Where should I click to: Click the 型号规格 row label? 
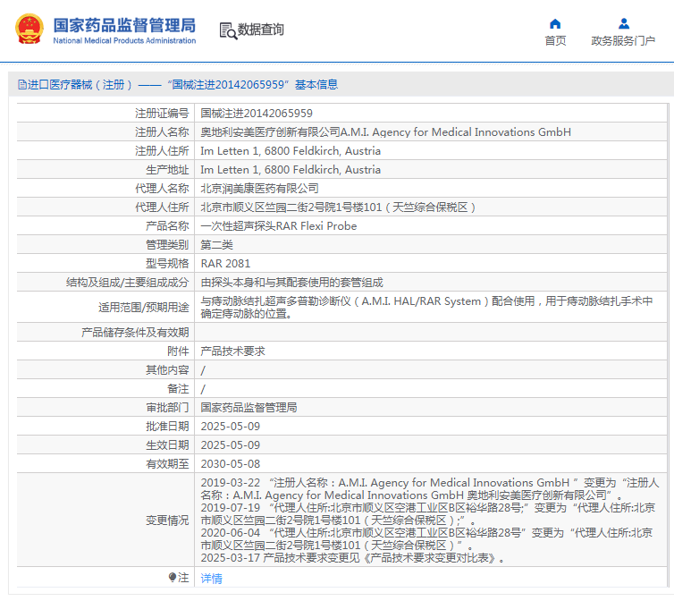click(x=167, y=263)
